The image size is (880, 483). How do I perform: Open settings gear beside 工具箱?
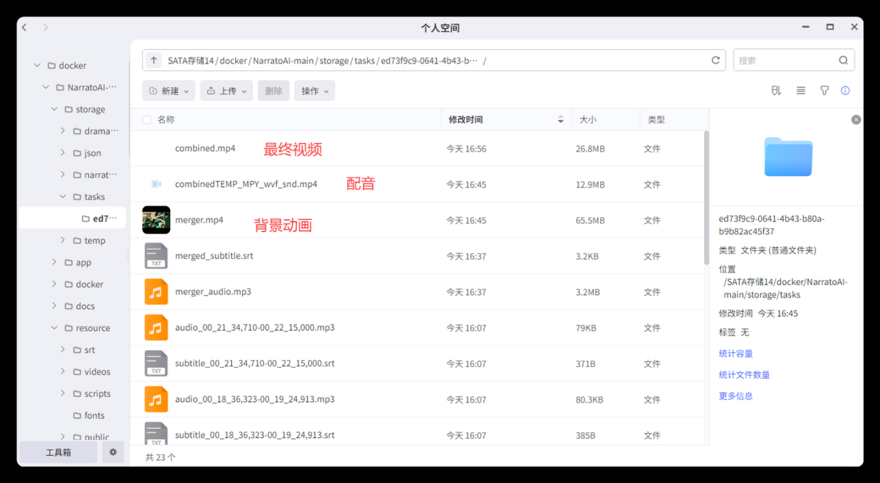pyautogui.click(x=113, y=452)
